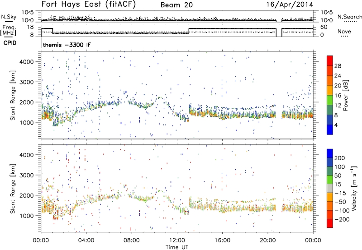Select the '12:00' time tick label
The height and width of the screenshot is (250, 362).
(177, 241)
